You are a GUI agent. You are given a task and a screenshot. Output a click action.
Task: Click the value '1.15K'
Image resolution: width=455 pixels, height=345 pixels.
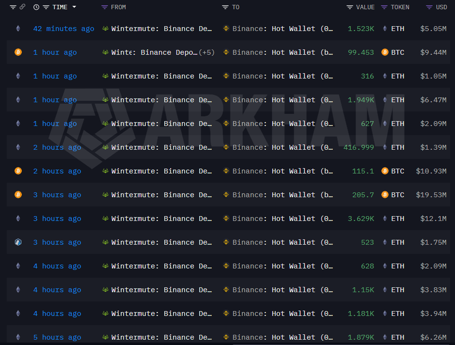click(x=363, y=290)
